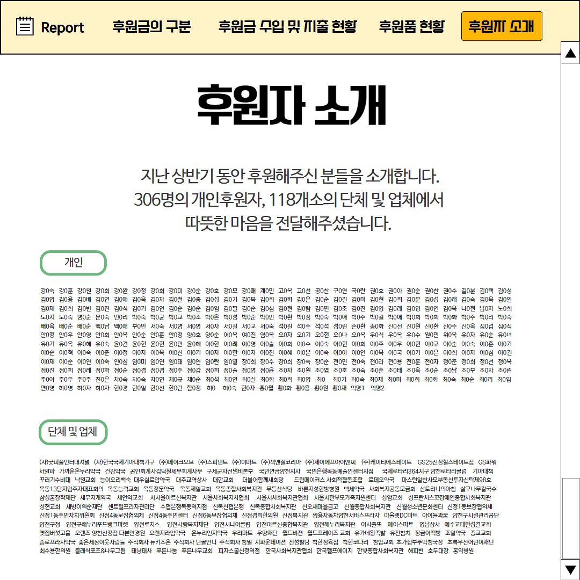Select the 개인 category badge
The image size is (580, 580).
pos(73,263)
